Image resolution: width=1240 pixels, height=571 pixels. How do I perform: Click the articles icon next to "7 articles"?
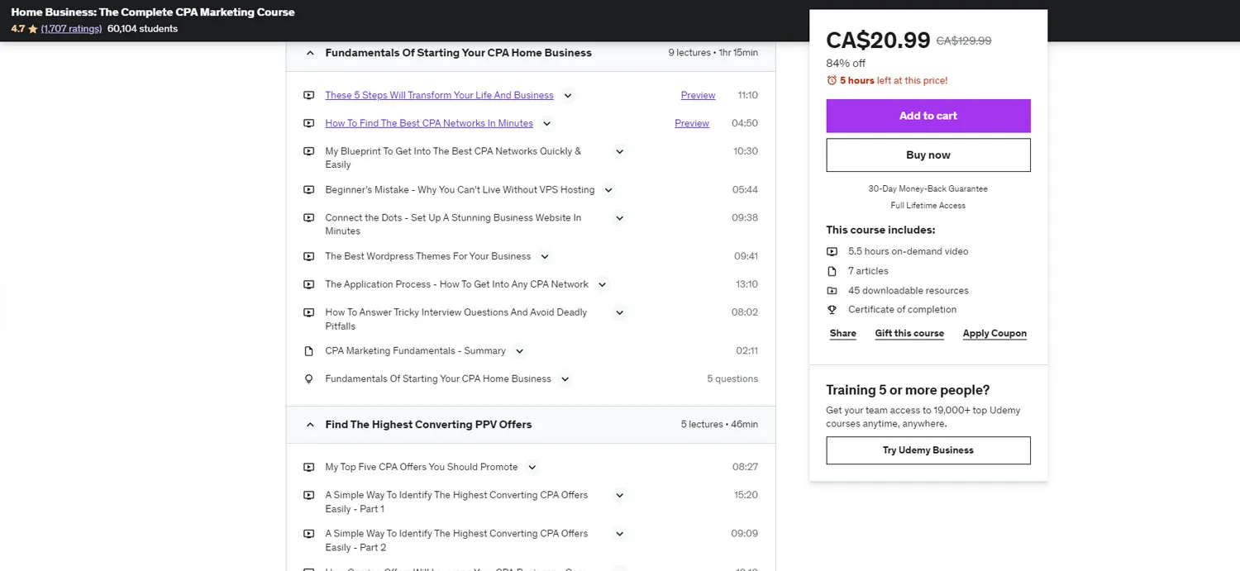[x=831, y=270]
